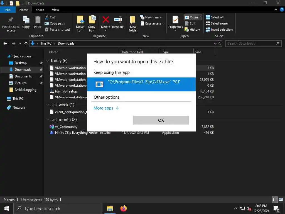Screen dimensions: 285x214
Task: Click Select none in ribbon
Action: point(217,23)
